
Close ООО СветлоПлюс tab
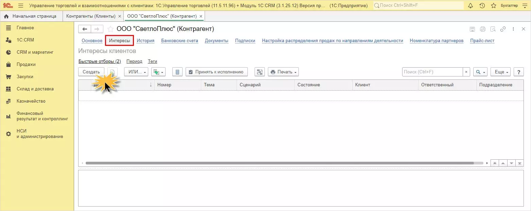pyautogui.click(x=201, y=16)
